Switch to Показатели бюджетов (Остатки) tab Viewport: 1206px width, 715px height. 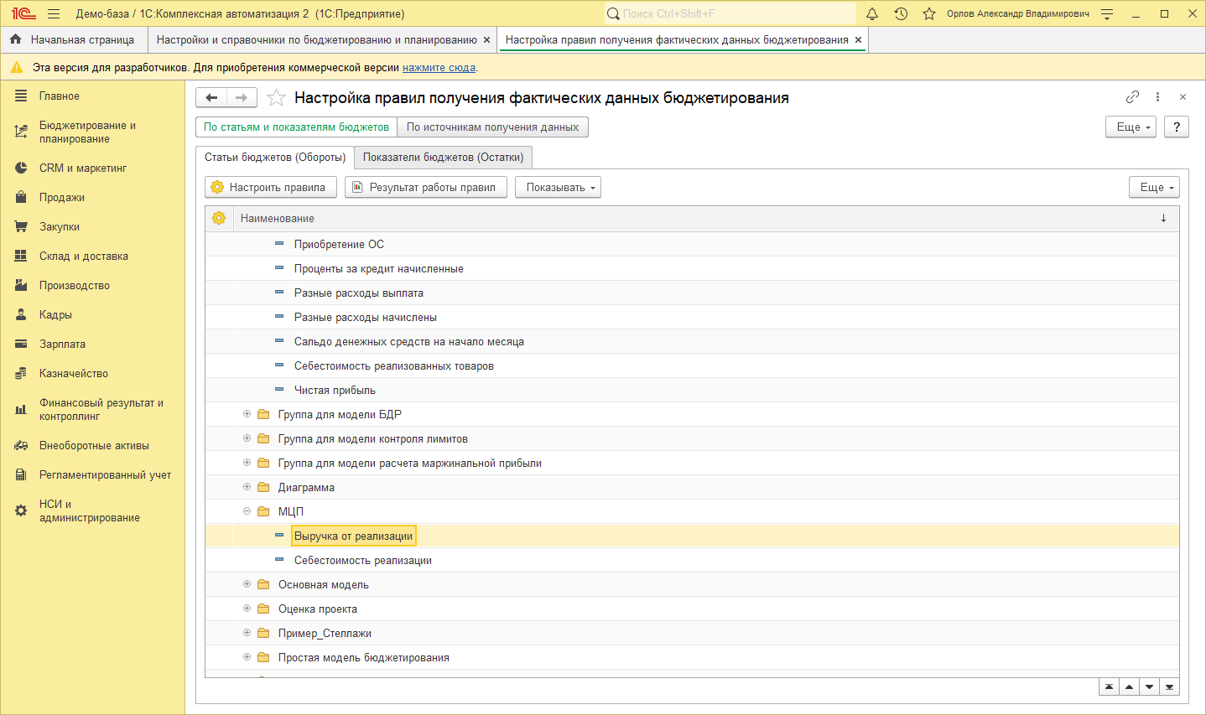pyautogui.click(x=443, y=158)
